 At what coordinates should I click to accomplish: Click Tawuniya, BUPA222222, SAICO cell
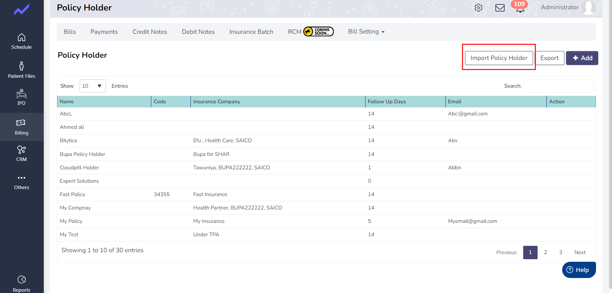[x=231, y=168]
